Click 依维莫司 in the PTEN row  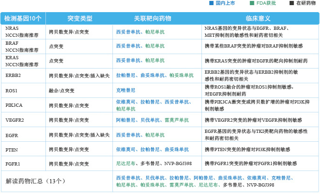[126, 149]
